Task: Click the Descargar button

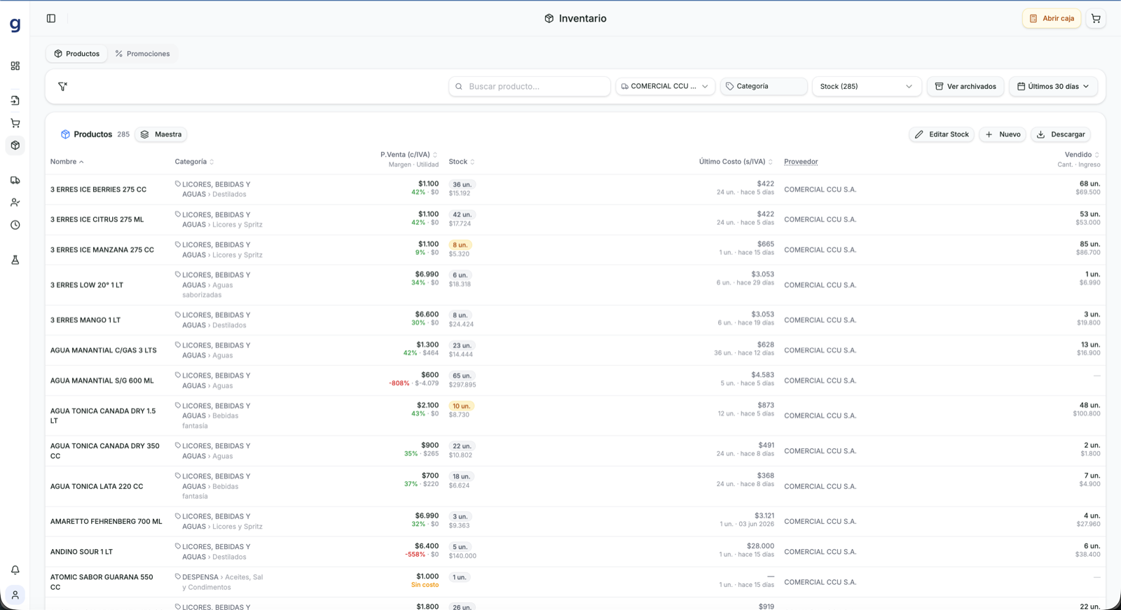Action: (1061, 134)
